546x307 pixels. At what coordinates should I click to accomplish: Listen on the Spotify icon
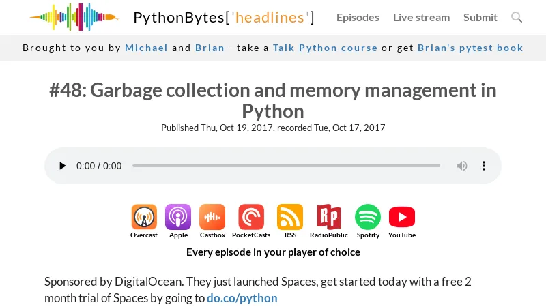368,218
